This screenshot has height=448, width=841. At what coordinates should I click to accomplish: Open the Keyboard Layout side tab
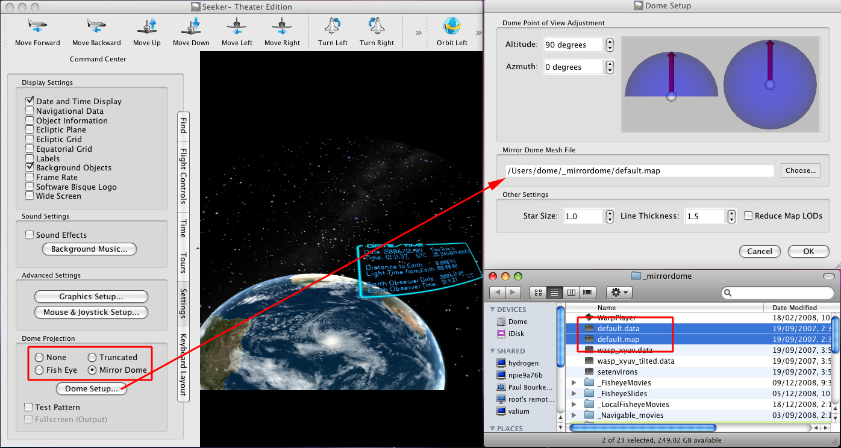coord(183,364)
